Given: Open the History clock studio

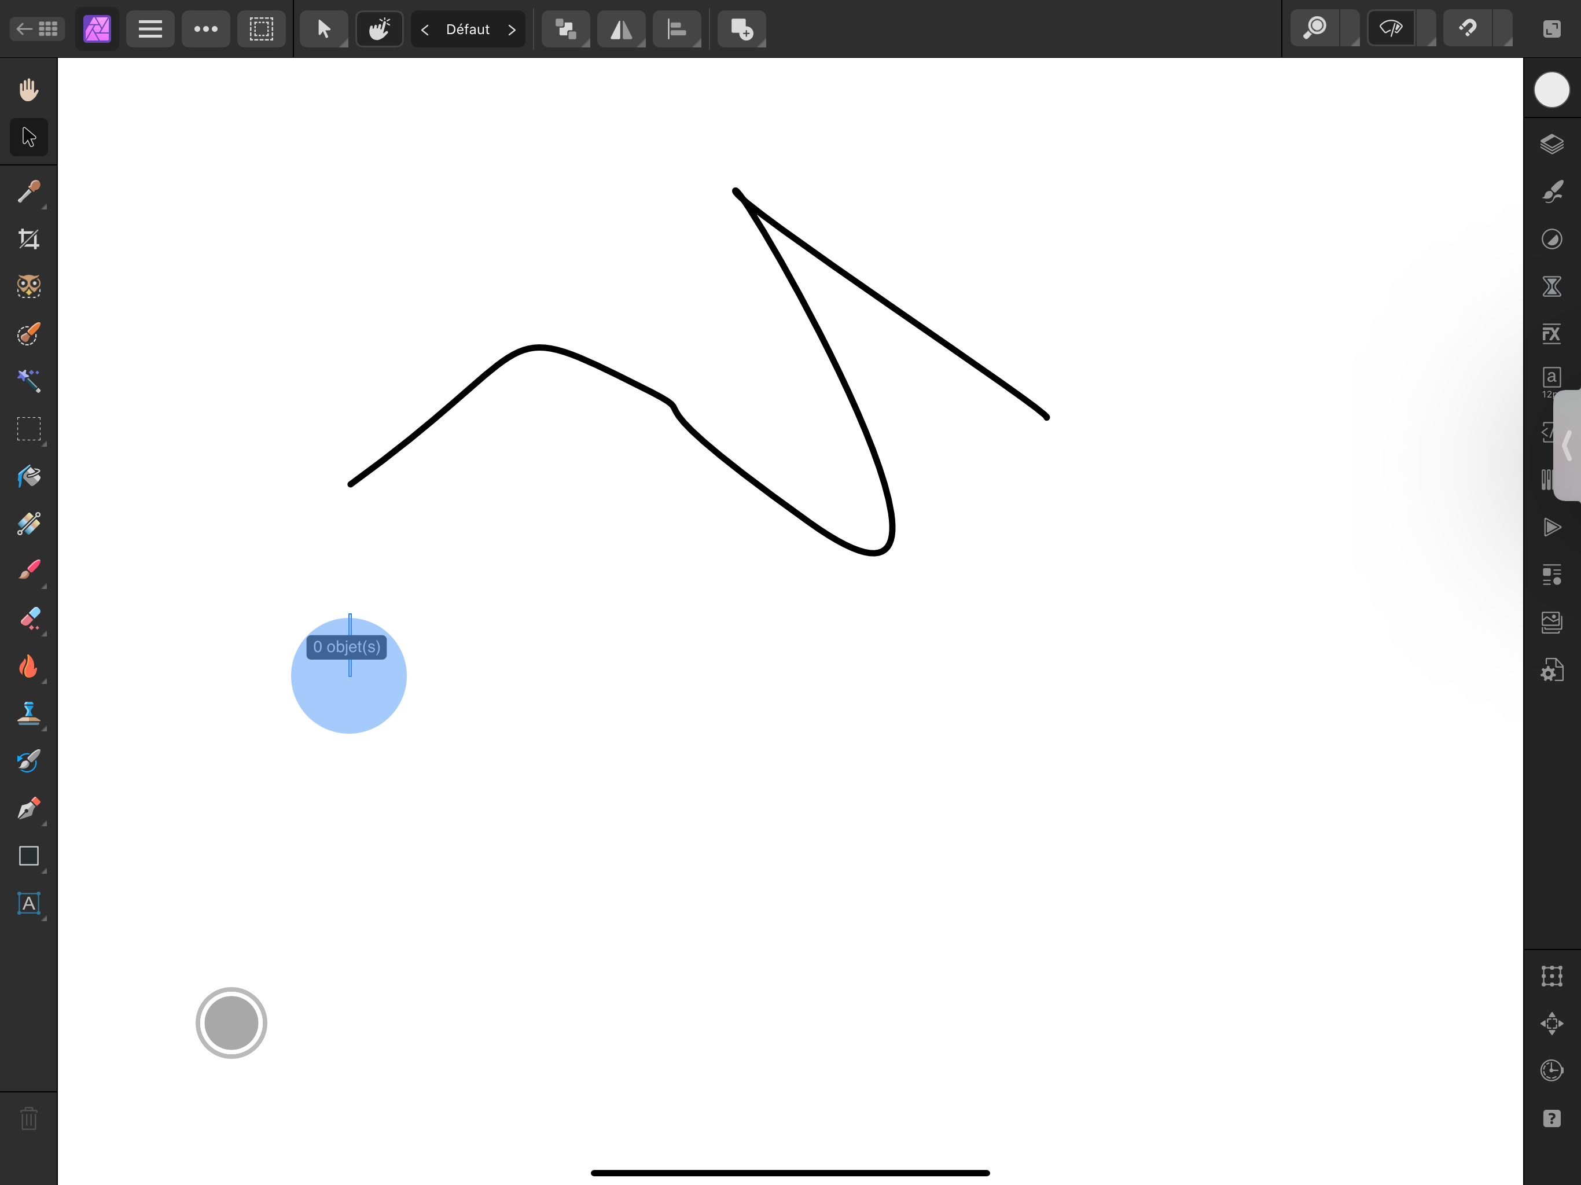Looking at the screenshot, I should coord(1551,1070).
